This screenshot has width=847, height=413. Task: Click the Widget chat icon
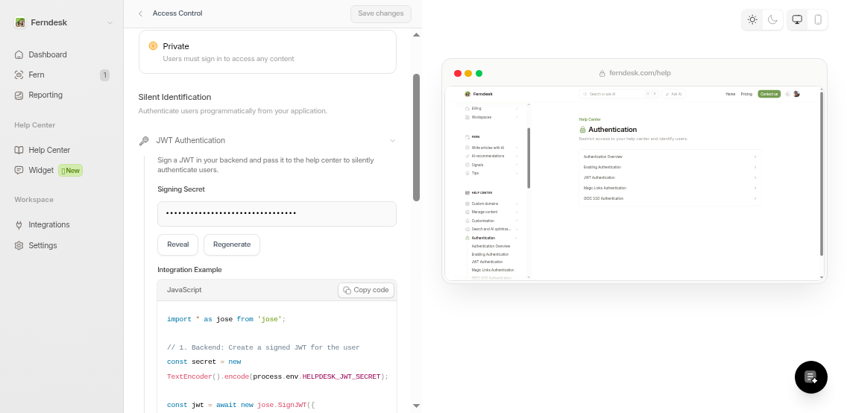click(19, 171)
